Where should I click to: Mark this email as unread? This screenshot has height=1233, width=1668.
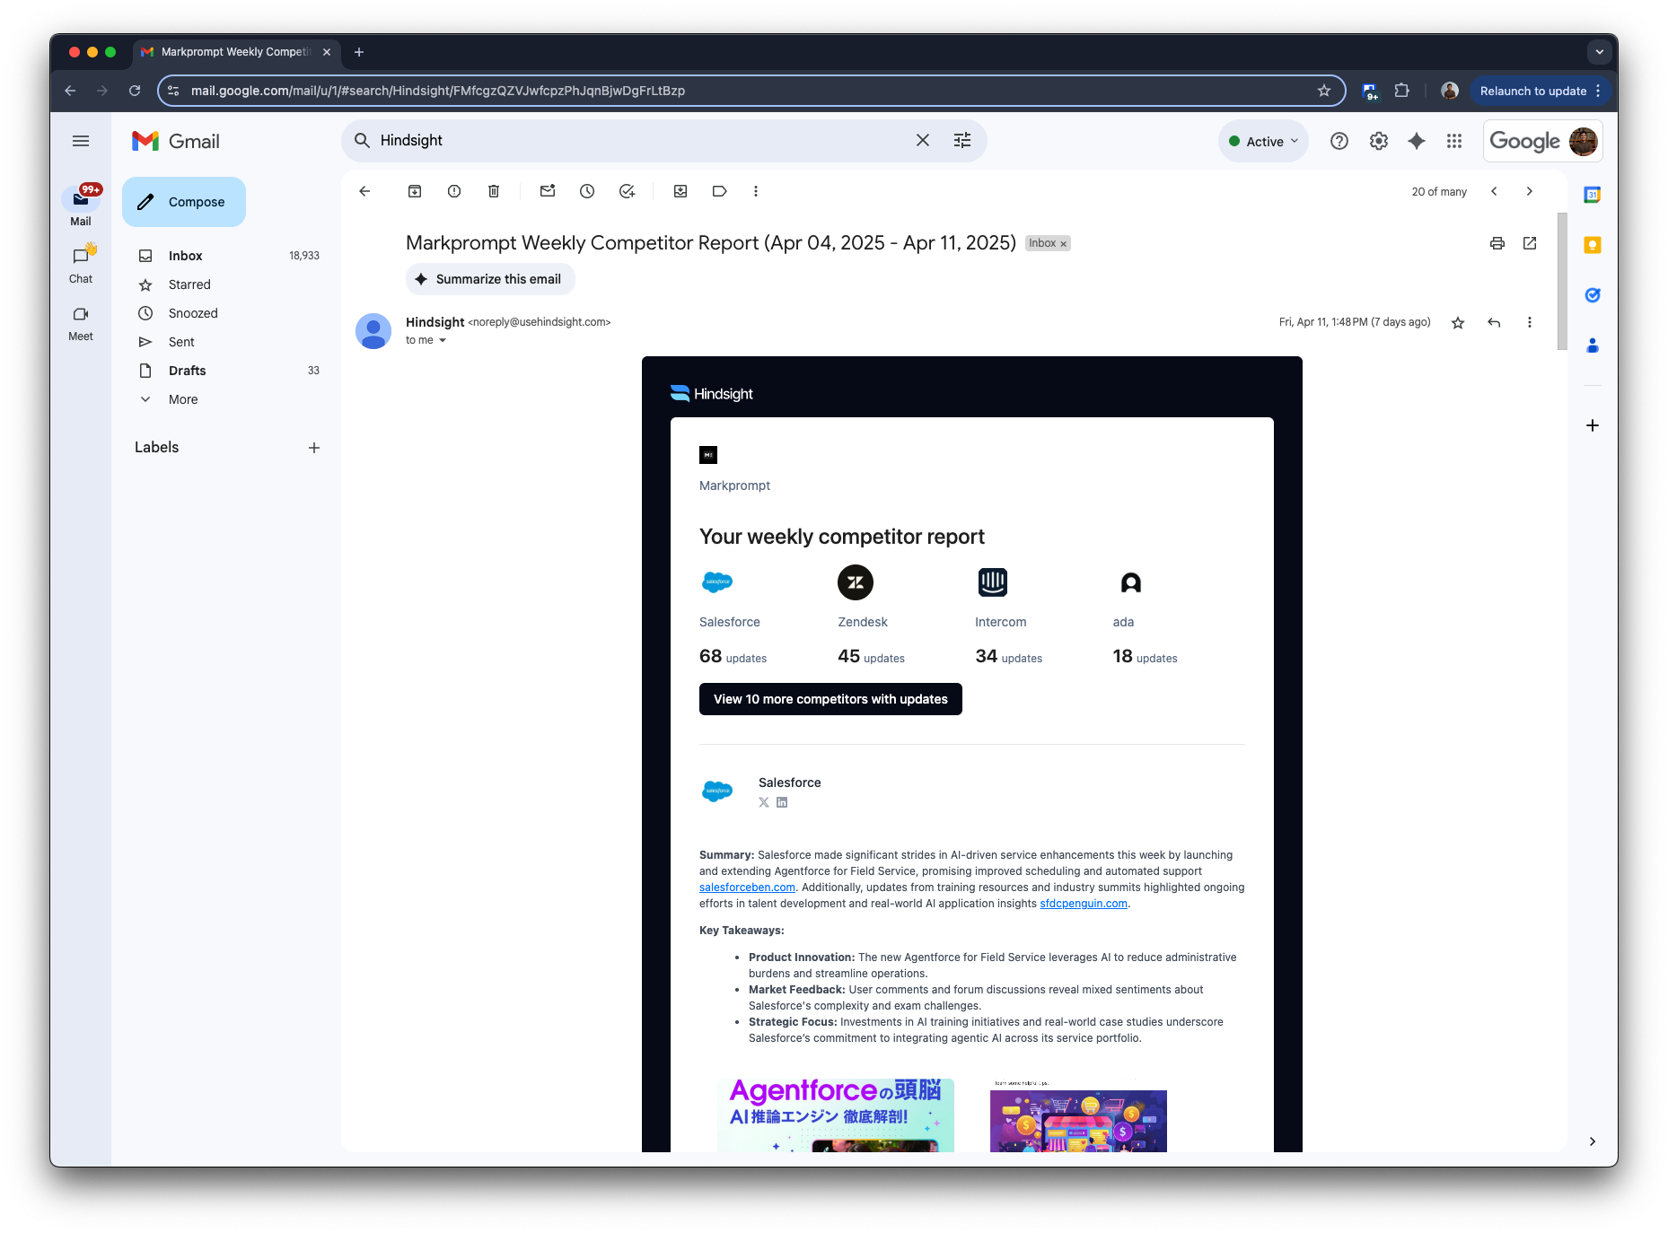[x=548, y=191]
